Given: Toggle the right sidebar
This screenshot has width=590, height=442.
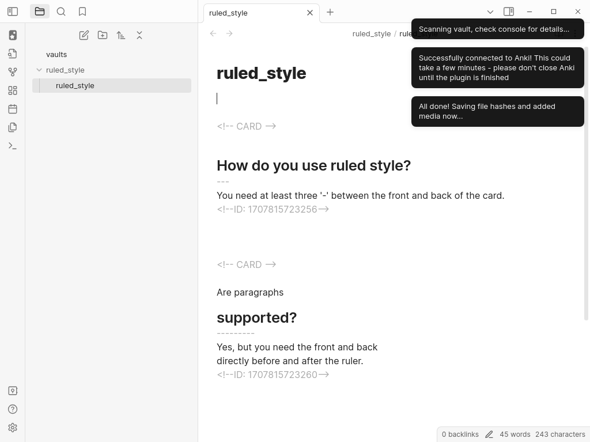Looking at the screenshot, I should coord(509,12).
